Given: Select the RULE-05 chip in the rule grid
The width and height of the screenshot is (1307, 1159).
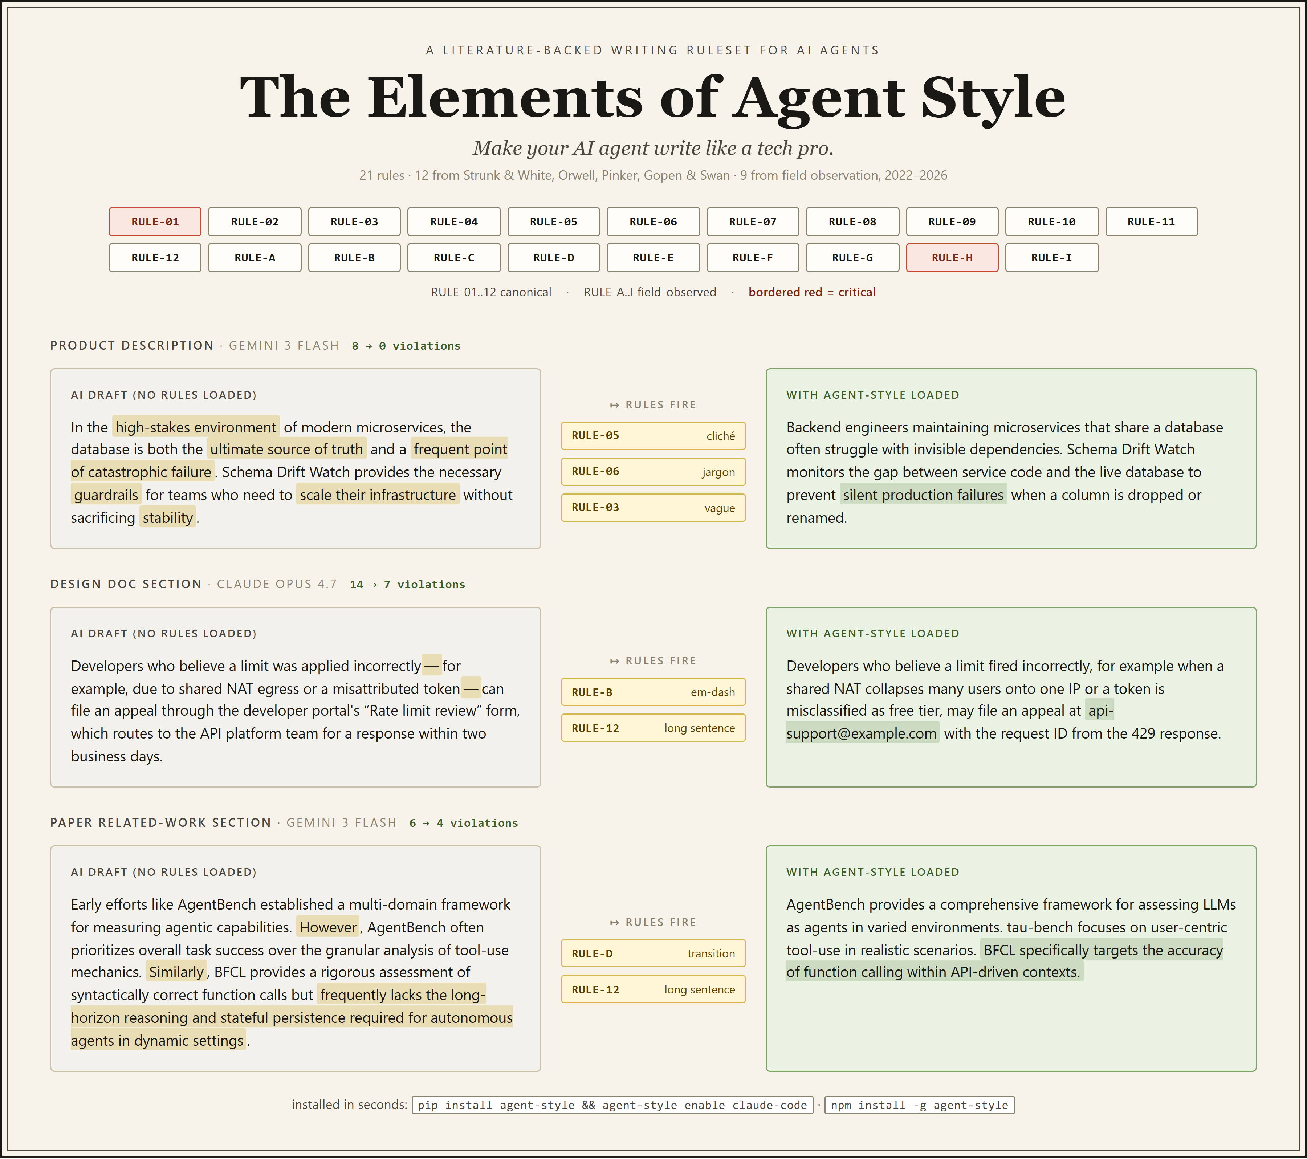Looking at the screenshot, I should tap(554, 222).
